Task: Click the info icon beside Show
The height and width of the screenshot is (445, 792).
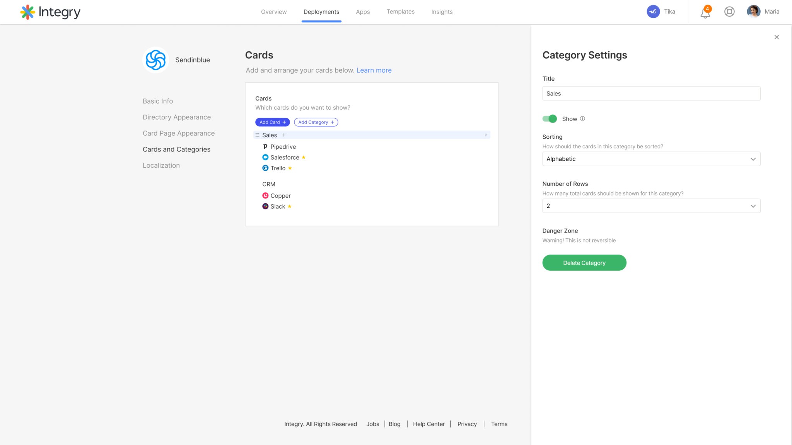Action: (x=582, y=119)
